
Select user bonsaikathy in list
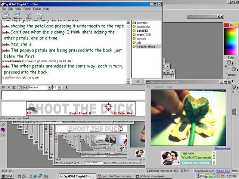click(143, 27)
